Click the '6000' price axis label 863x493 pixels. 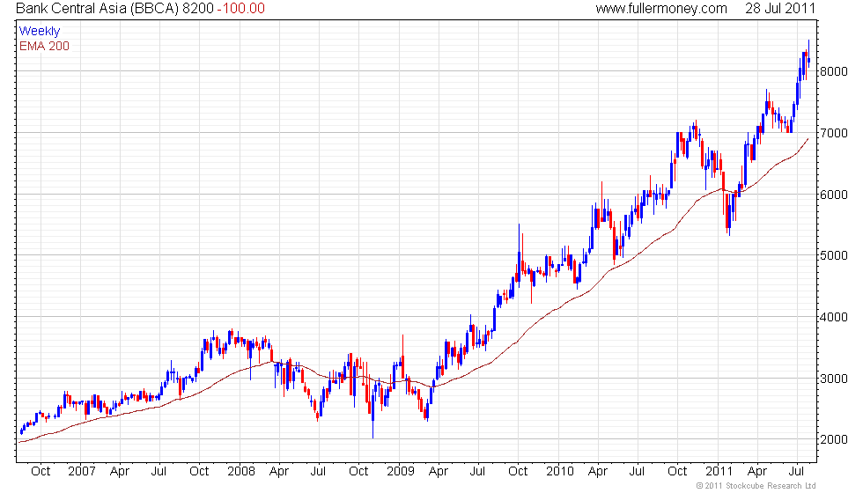[x=834, y=195]
